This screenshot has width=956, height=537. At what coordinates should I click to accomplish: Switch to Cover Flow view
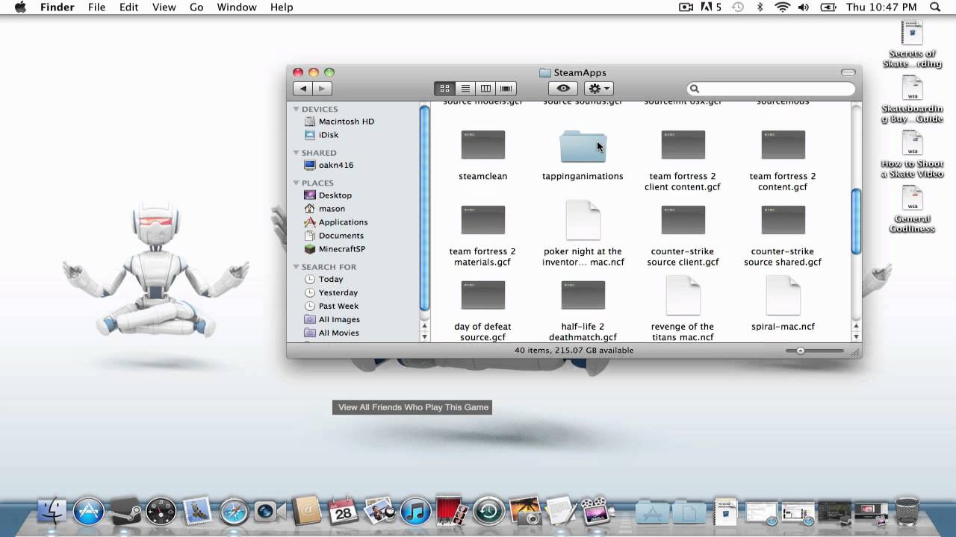point(506,89)
